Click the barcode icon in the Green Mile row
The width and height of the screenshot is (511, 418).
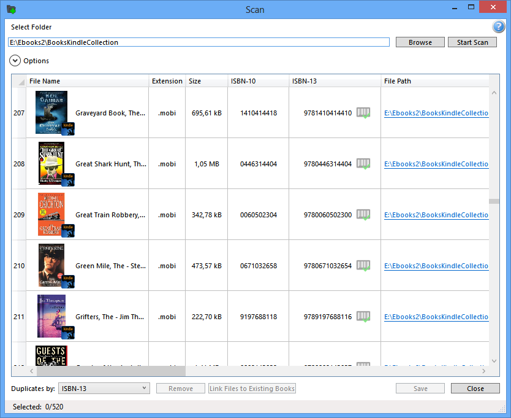tap(364, 265)
